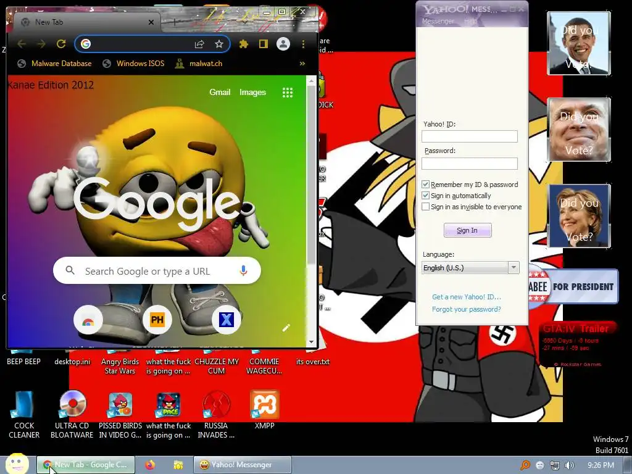Click the GTA:IV Trailer countdown gadget
The height and width of the screenshot is (474, 632).
[576, 345]
